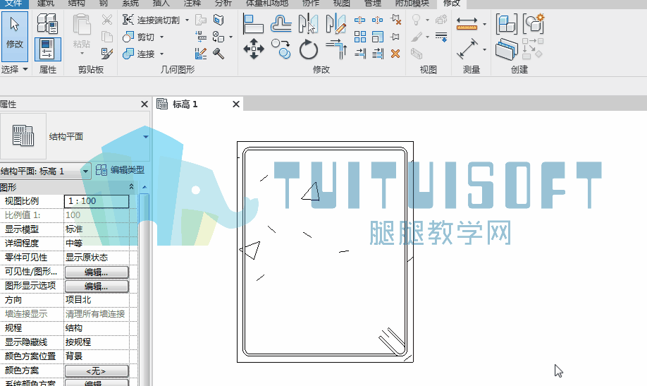Click the <无> button for 颜色方案
The width and height of the screenshot is (647, 386).
[x=97, y=370]
